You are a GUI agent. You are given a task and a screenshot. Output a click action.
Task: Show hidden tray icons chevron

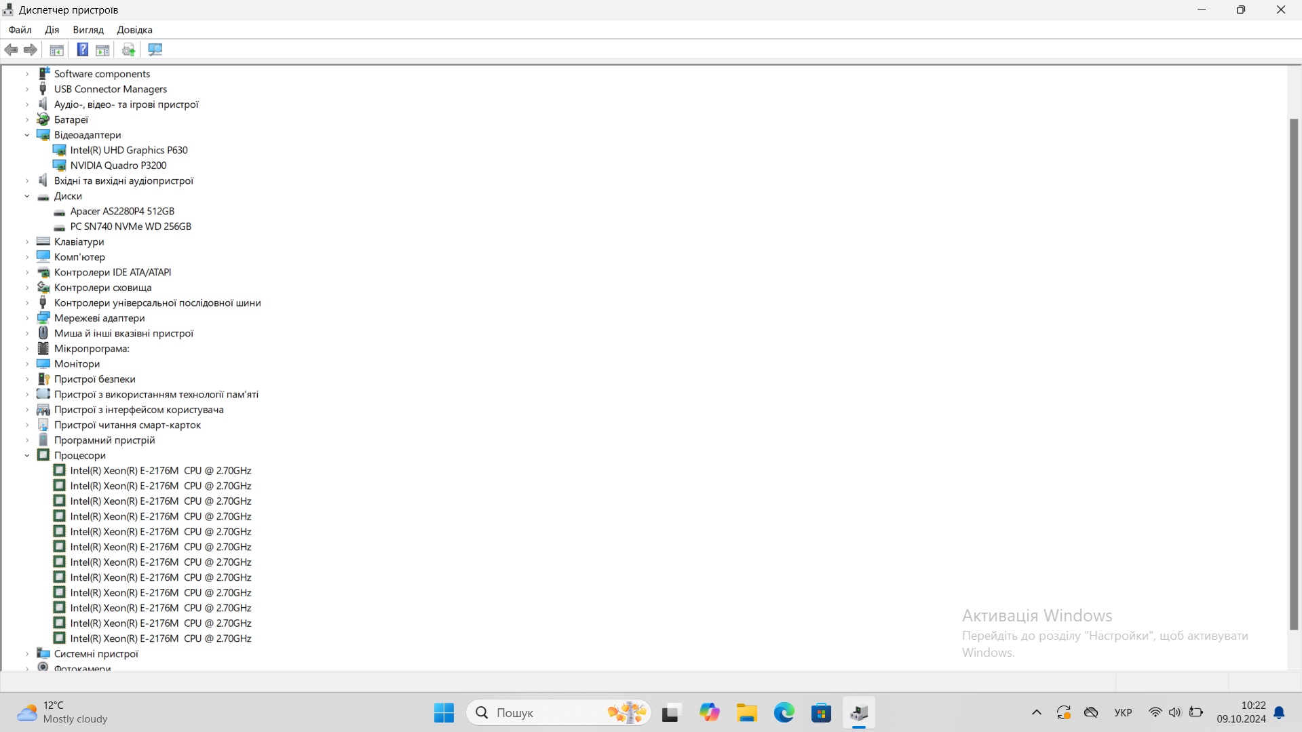[x=1036, y=712]
